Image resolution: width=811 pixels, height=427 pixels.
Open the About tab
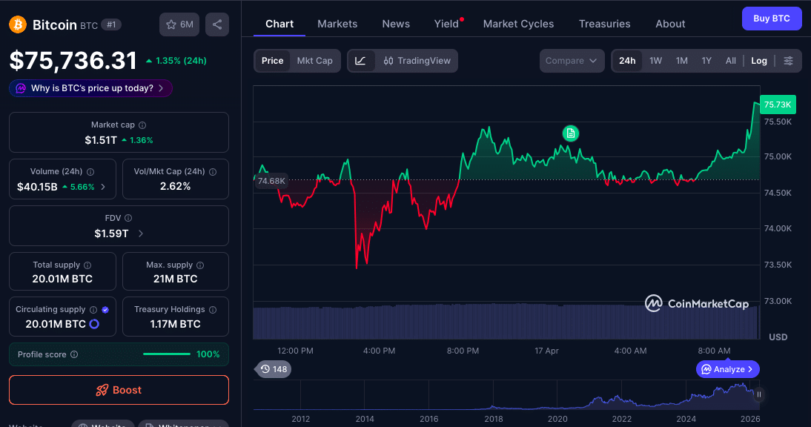670,24
